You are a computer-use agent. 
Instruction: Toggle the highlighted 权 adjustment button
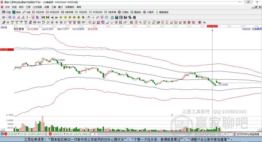click(x=33, y=17)
